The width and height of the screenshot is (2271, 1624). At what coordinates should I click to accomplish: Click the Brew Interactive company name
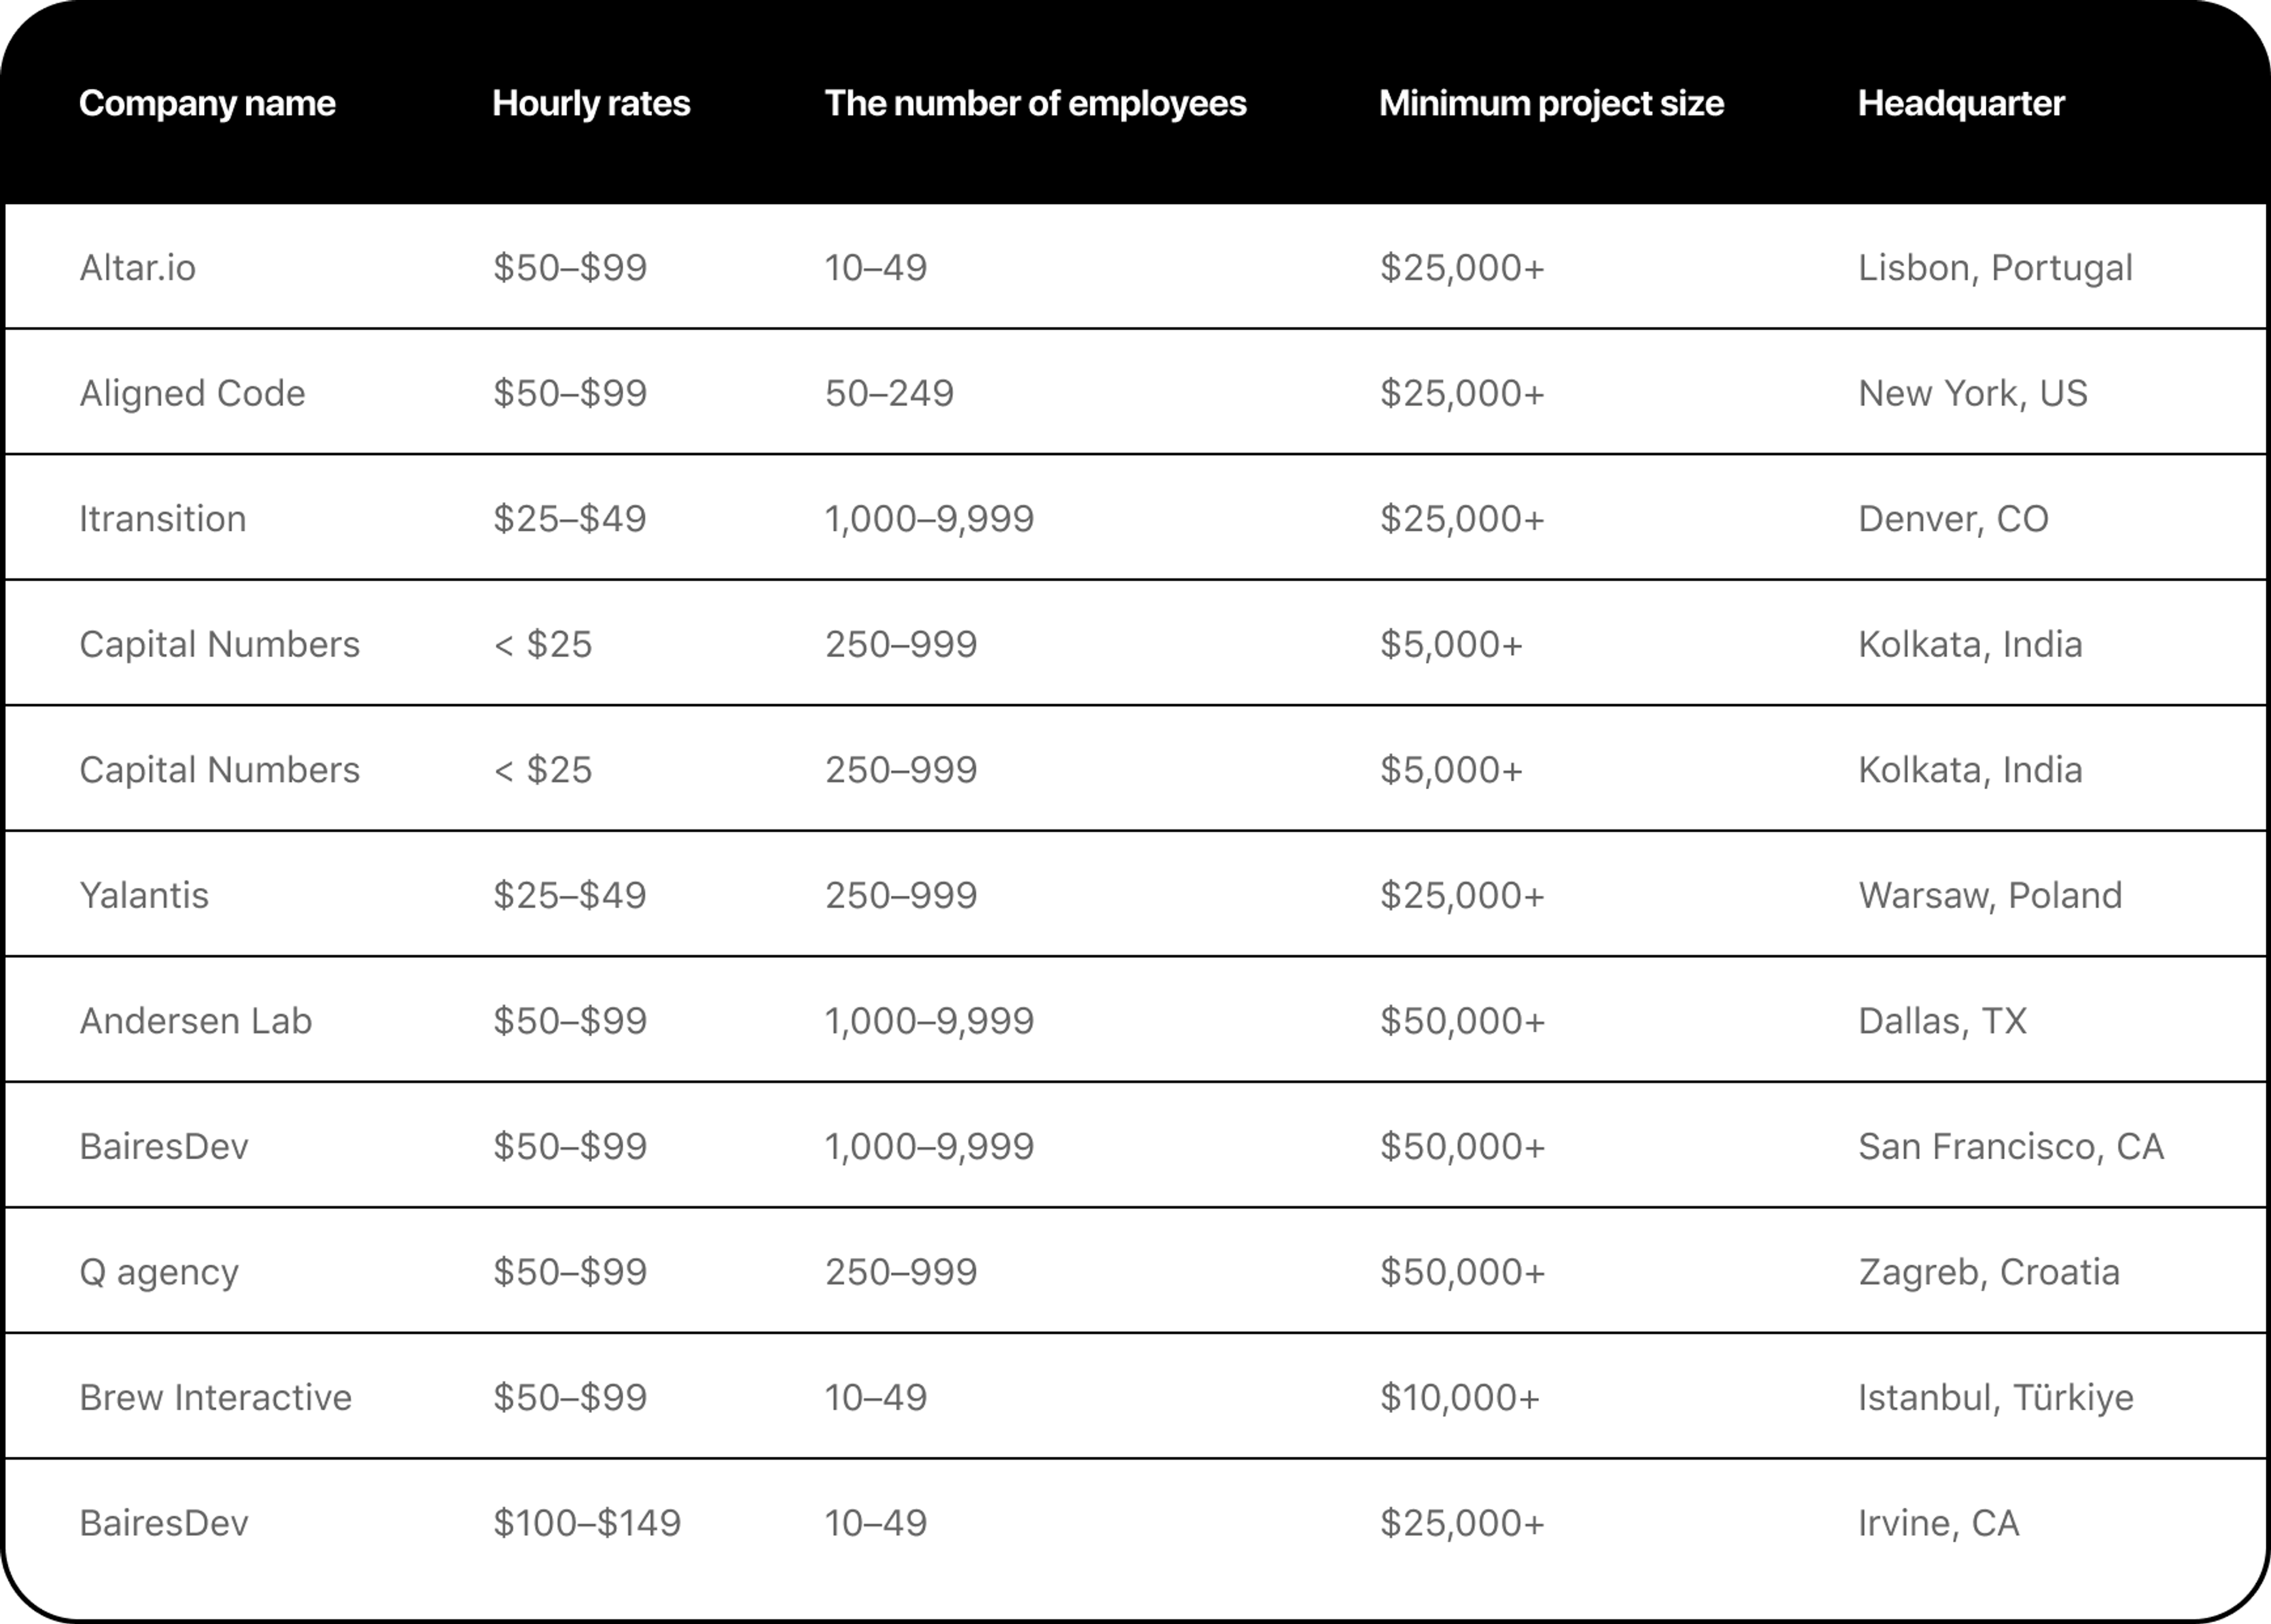pyautogui.click(x=215, y=1397)
